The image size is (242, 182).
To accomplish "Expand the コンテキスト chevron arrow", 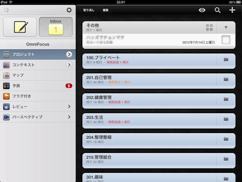I will [69, 65].
